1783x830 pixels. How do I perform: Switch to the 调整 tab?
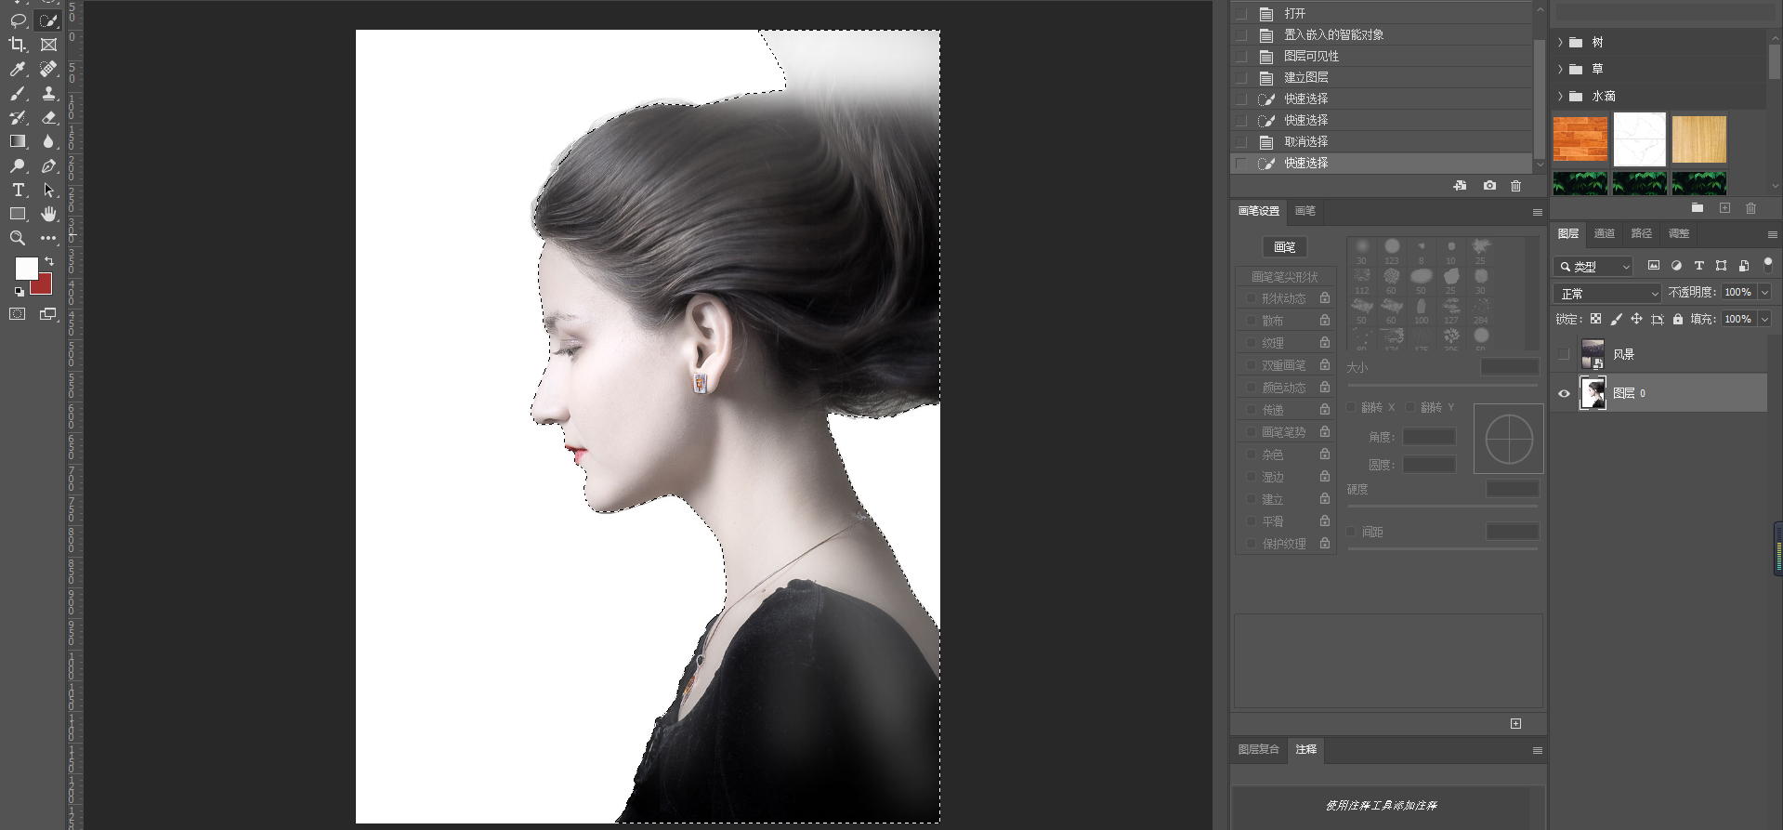tap(1679, 233)
